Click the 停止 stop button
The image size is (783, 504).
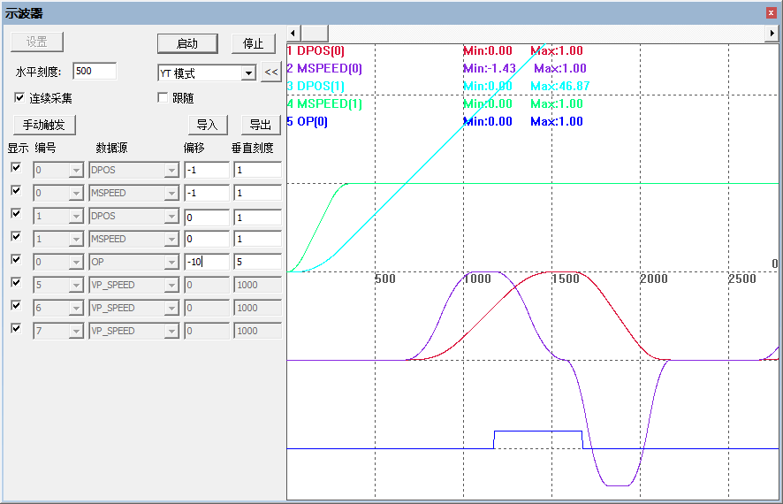[253, 43]
